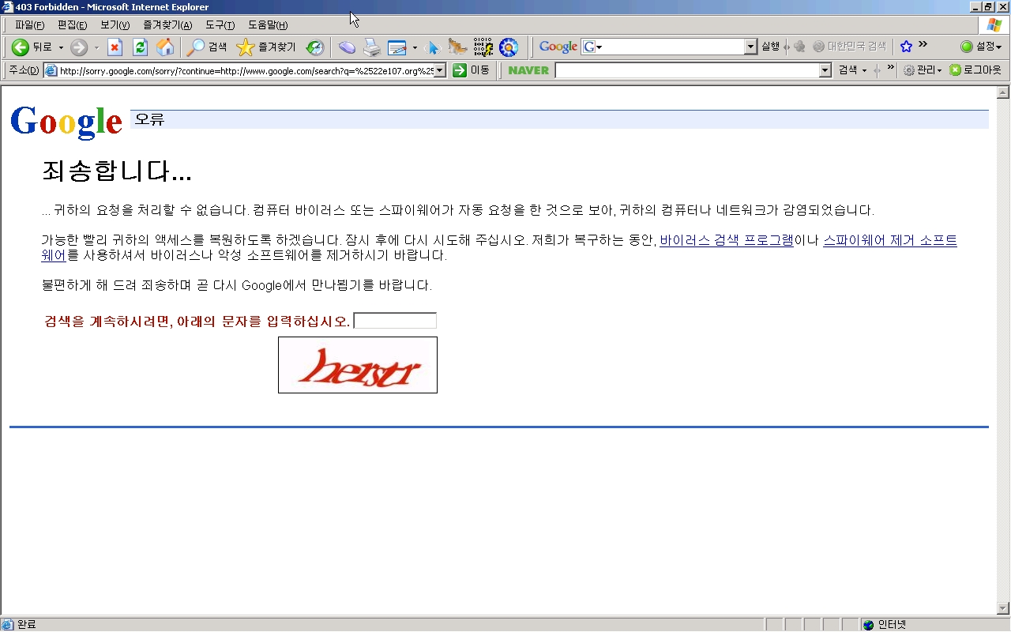Click the binary-dots toolbar icon
Viewport: 1011px width, 632px height.
pyautogui.click(x=483, y=47)
